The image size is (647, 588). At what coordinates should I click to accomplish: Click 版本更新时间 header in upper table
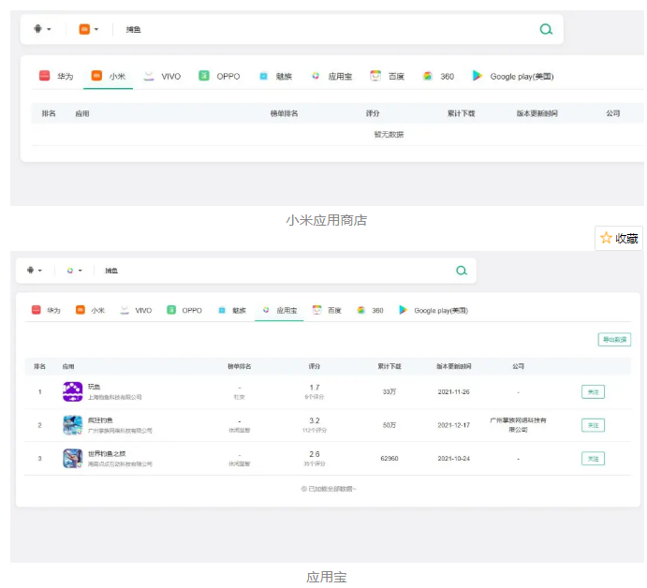[x=537, y=113]
